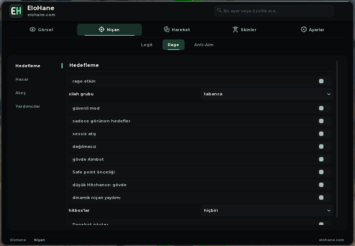The image size is (355, 246).
Task: Enable the rage etkin toggle
Action: (x=324, y=81)
